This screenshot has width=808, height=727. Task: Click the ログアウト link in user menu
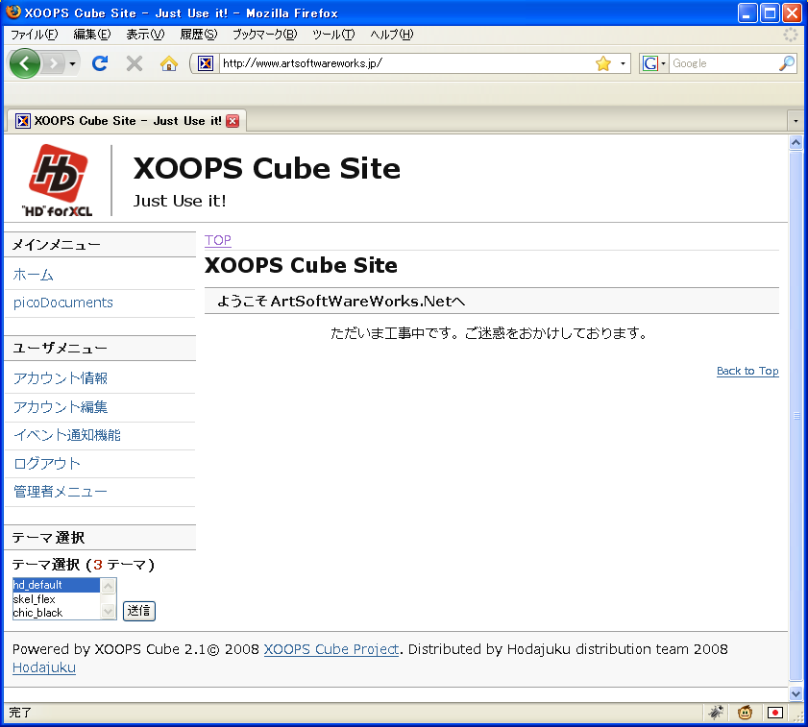[x=46, y=464]
